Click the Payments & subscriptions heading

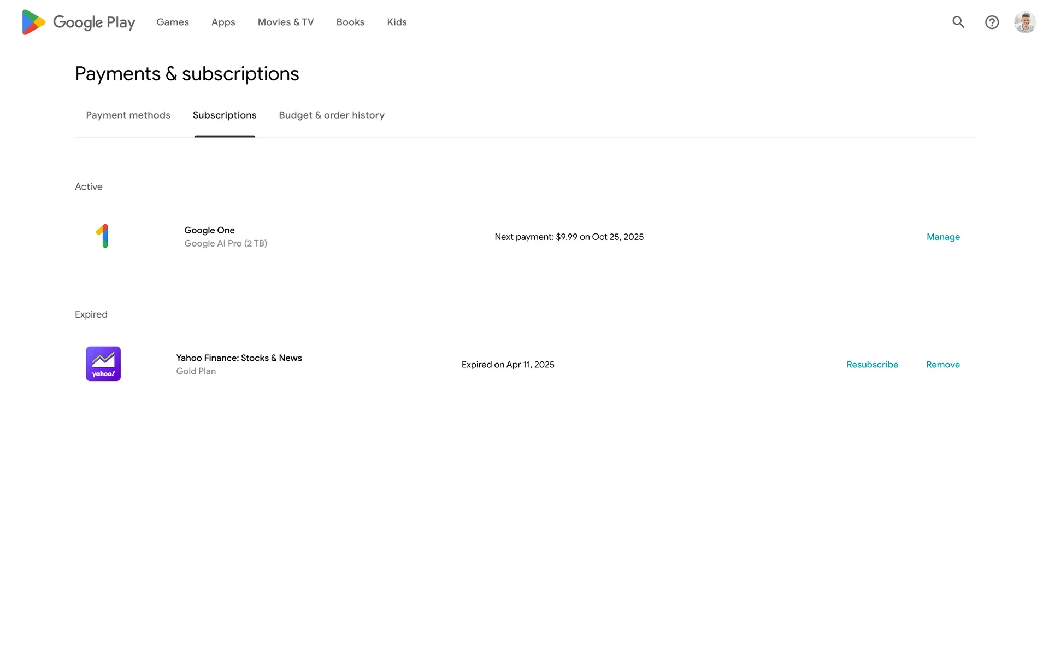click(187, 74)
